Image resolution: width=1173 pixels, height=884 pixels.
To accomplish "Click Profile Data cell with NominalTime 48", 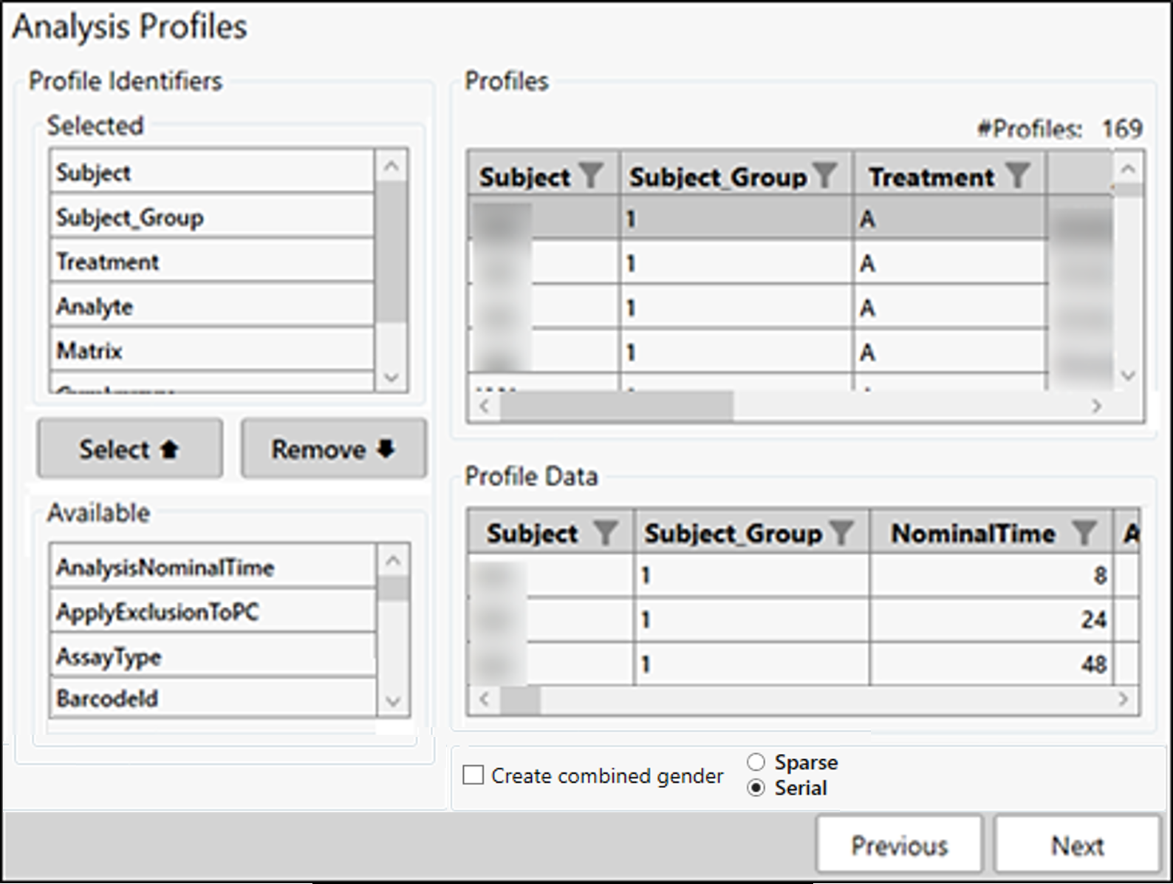I will pyautogui.click(x=991, y=664).
